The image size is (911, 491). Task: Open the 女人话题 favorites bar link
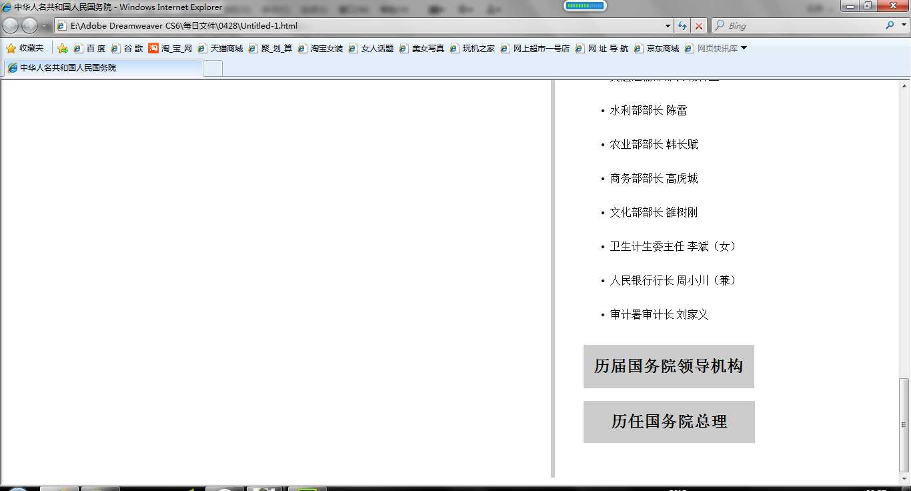click(x=371, y=48)
